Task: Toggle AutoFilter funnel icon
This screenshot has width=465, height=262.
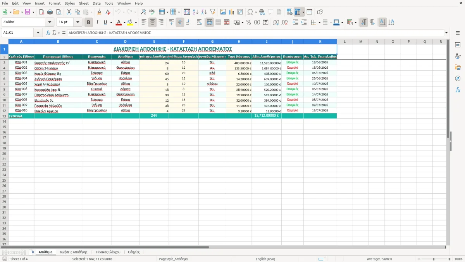Action: (212, 12)
